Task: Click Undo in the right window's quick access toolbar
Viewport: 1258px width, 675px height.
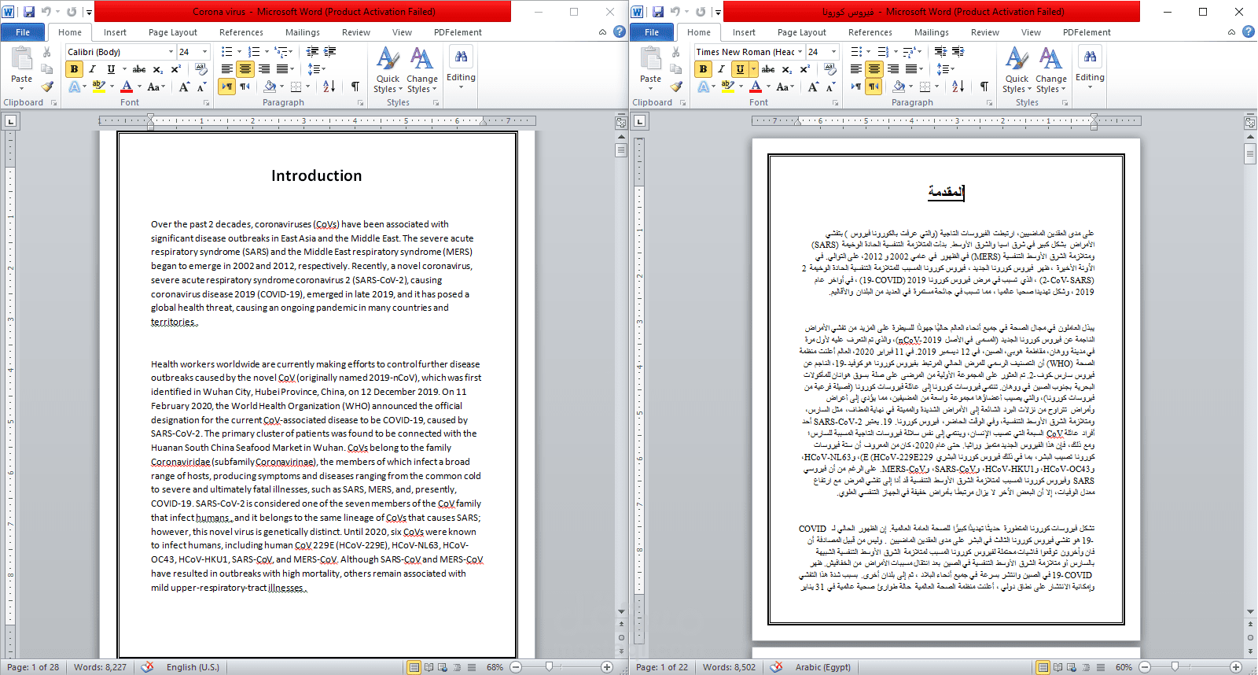Action: point(675,12)
